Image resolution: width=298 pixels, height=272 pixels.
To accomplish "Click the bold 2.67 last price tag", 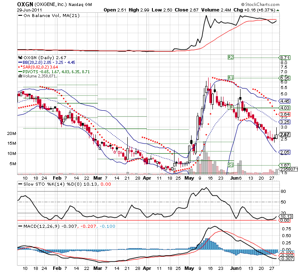I will (x=285, y=135).
